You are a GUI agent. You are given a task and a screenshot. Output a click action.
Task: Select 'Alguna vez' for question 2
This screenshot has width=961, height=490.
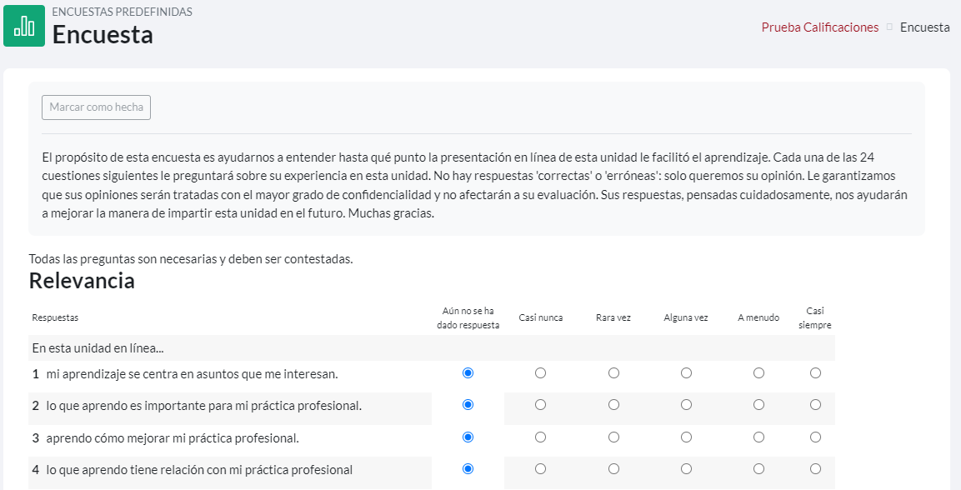[x=686, y=405]
